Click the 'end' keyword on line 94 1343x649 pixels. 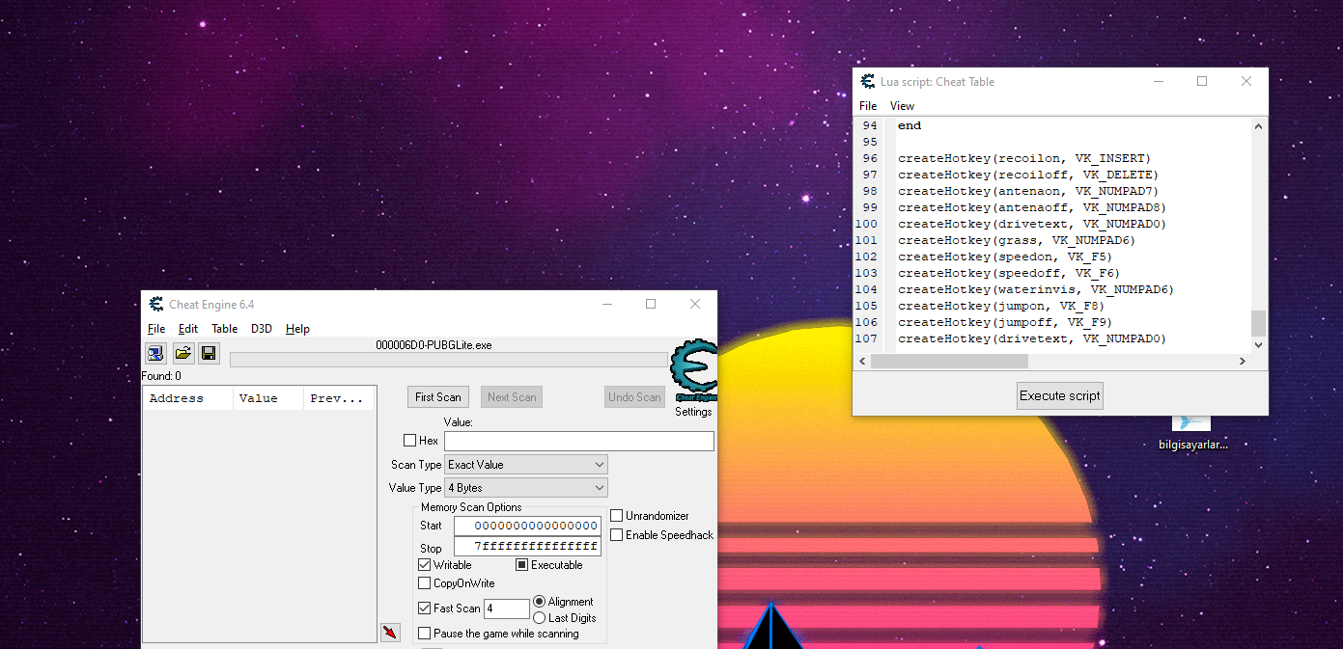tap(909, 125)
